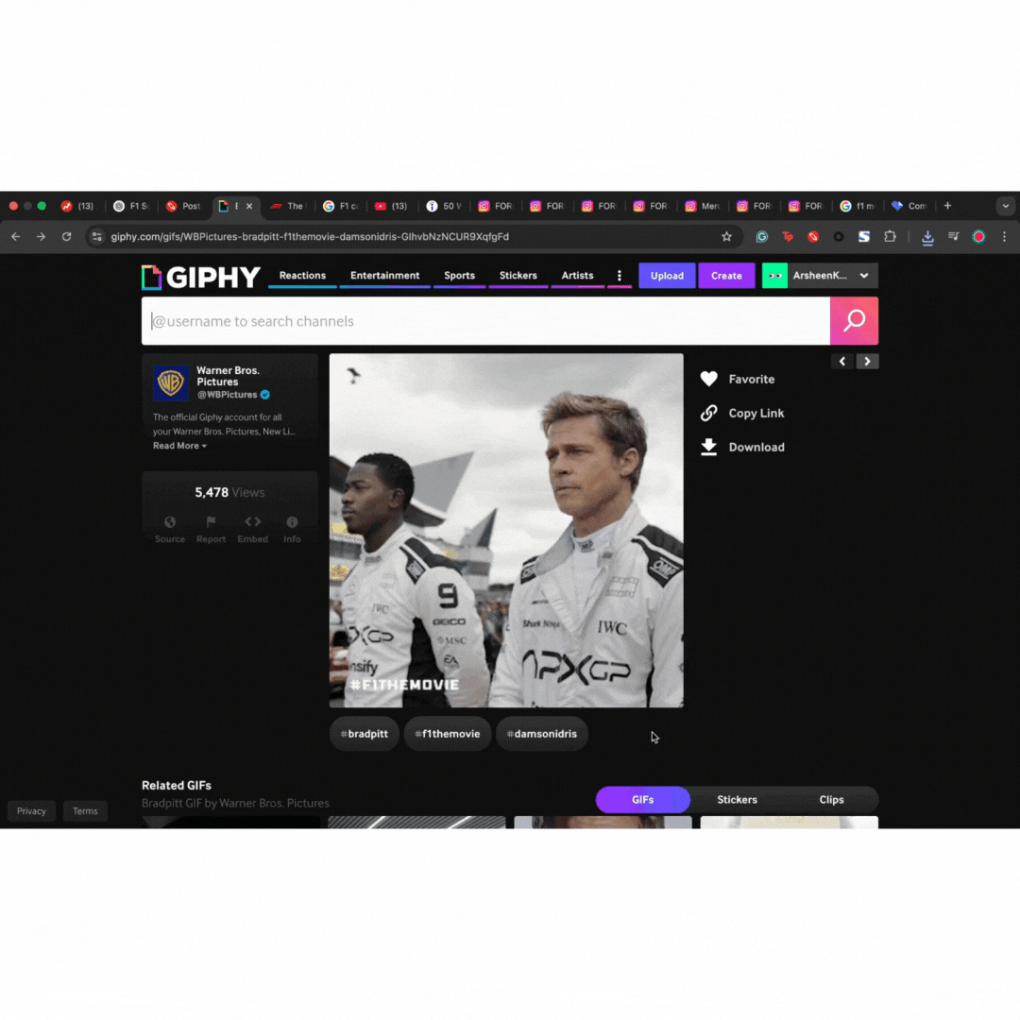
Task: Switch to the Stickers filter
Action: (x=737, y=799)
